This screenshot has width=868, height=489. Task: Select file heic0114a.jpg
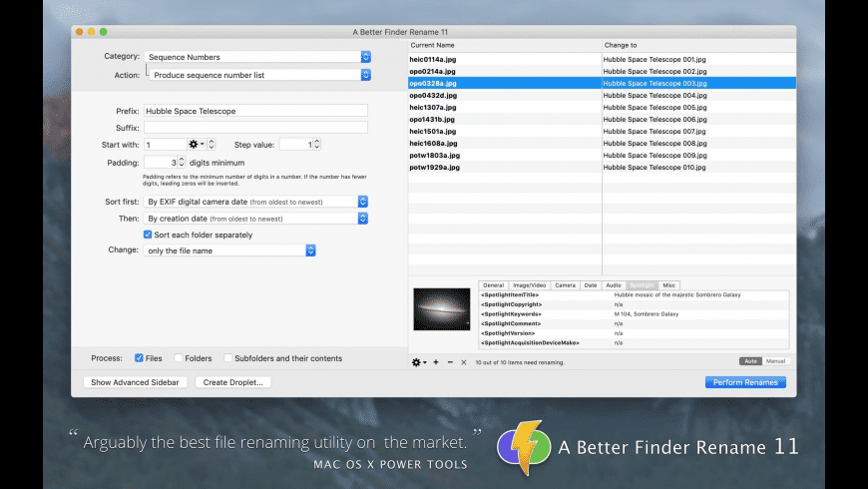point(433,59)
